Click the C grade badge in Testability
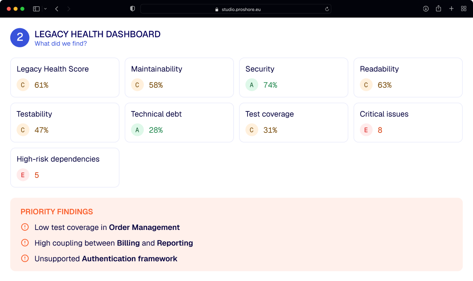 click(23, 130)
